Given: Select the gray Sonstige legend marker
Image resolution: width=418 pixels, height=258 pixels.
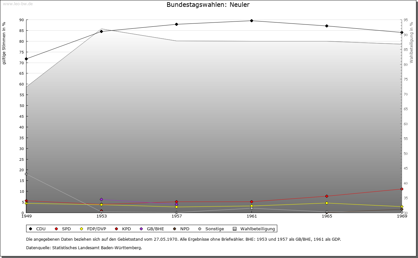Looking at the screenshot, I should tap(200, 229).
